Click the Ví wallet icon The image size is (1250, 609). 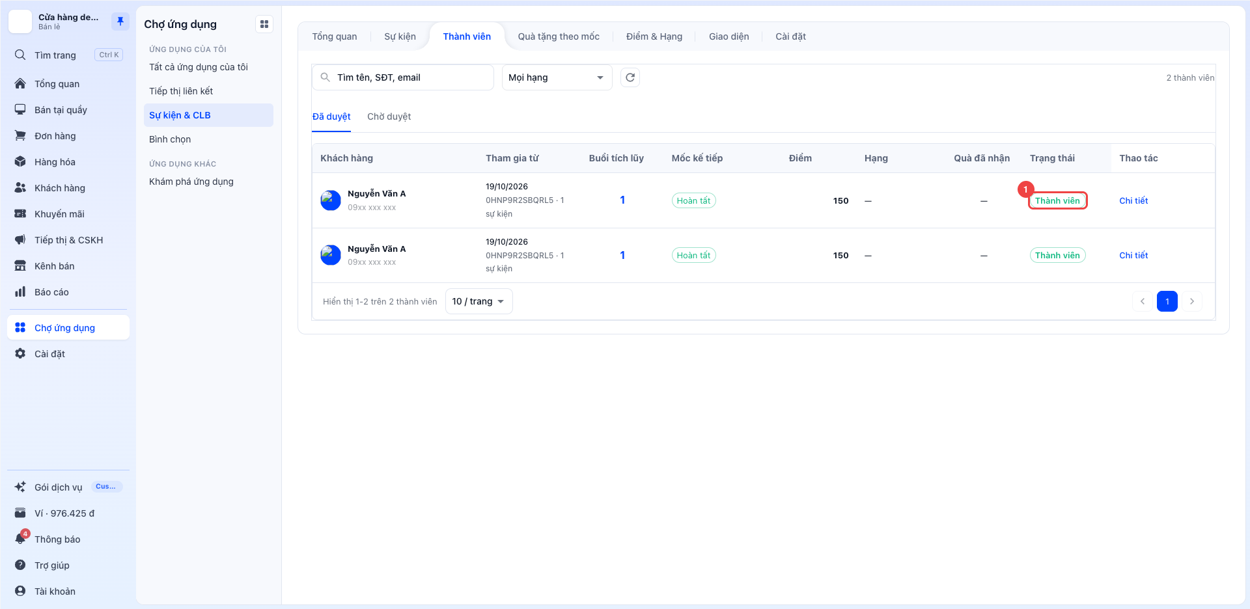pos(20,513)
